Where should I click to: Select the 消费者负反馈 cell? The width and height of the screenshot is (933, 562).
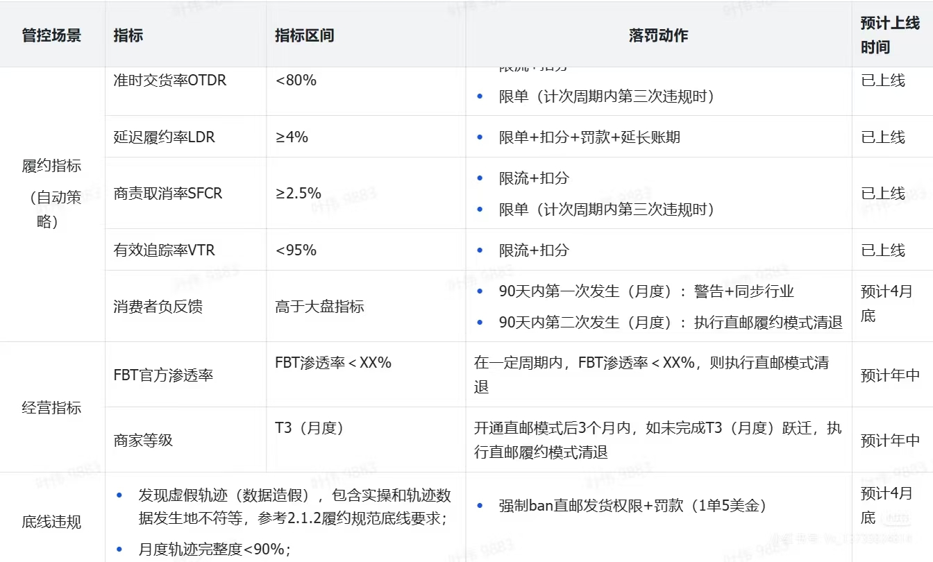tap(158, 307)
